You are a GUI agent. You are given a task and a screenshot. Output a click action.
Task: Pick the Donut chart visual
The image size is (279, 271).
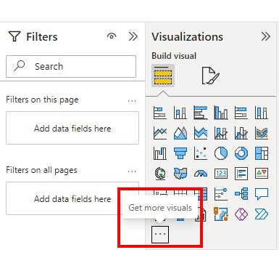point(241,153)
